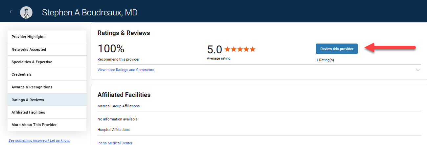Select Awards & Recognitions menu item
The image size is (427, 145).
point(47,87)
